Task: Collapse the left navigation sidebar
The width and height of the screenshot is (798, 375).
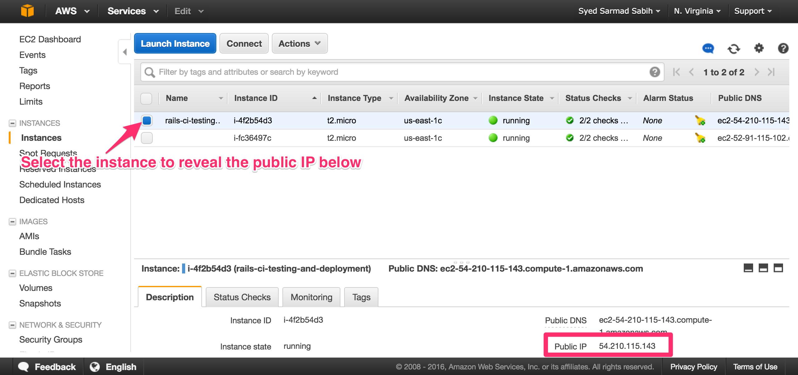Action: coord(125,52)
